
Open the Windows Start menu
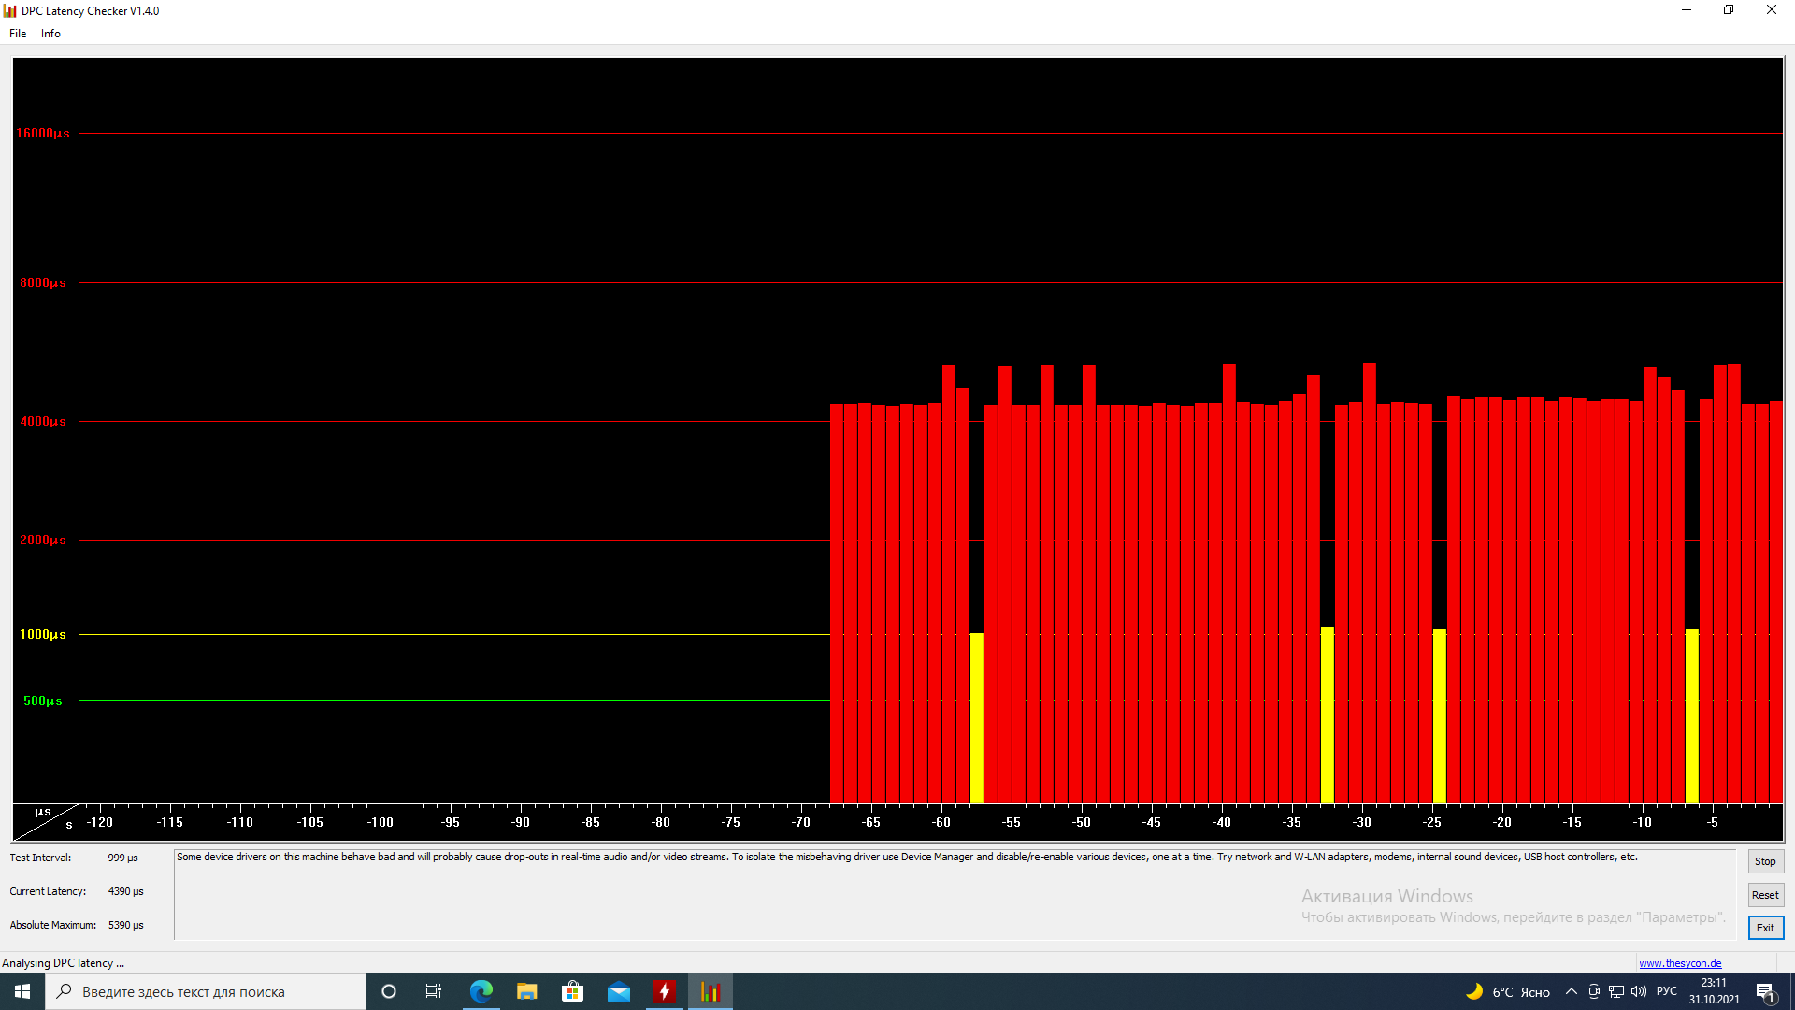pos(22,991)
